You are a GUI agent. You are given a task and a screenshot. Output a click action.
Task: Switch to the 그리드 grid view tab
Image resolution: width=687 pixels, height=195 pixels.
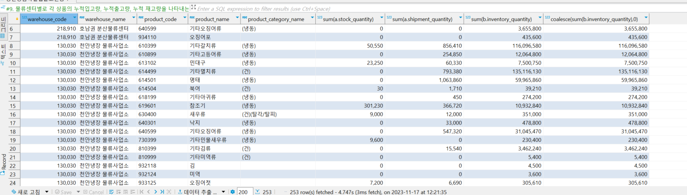tap(4, 27)
